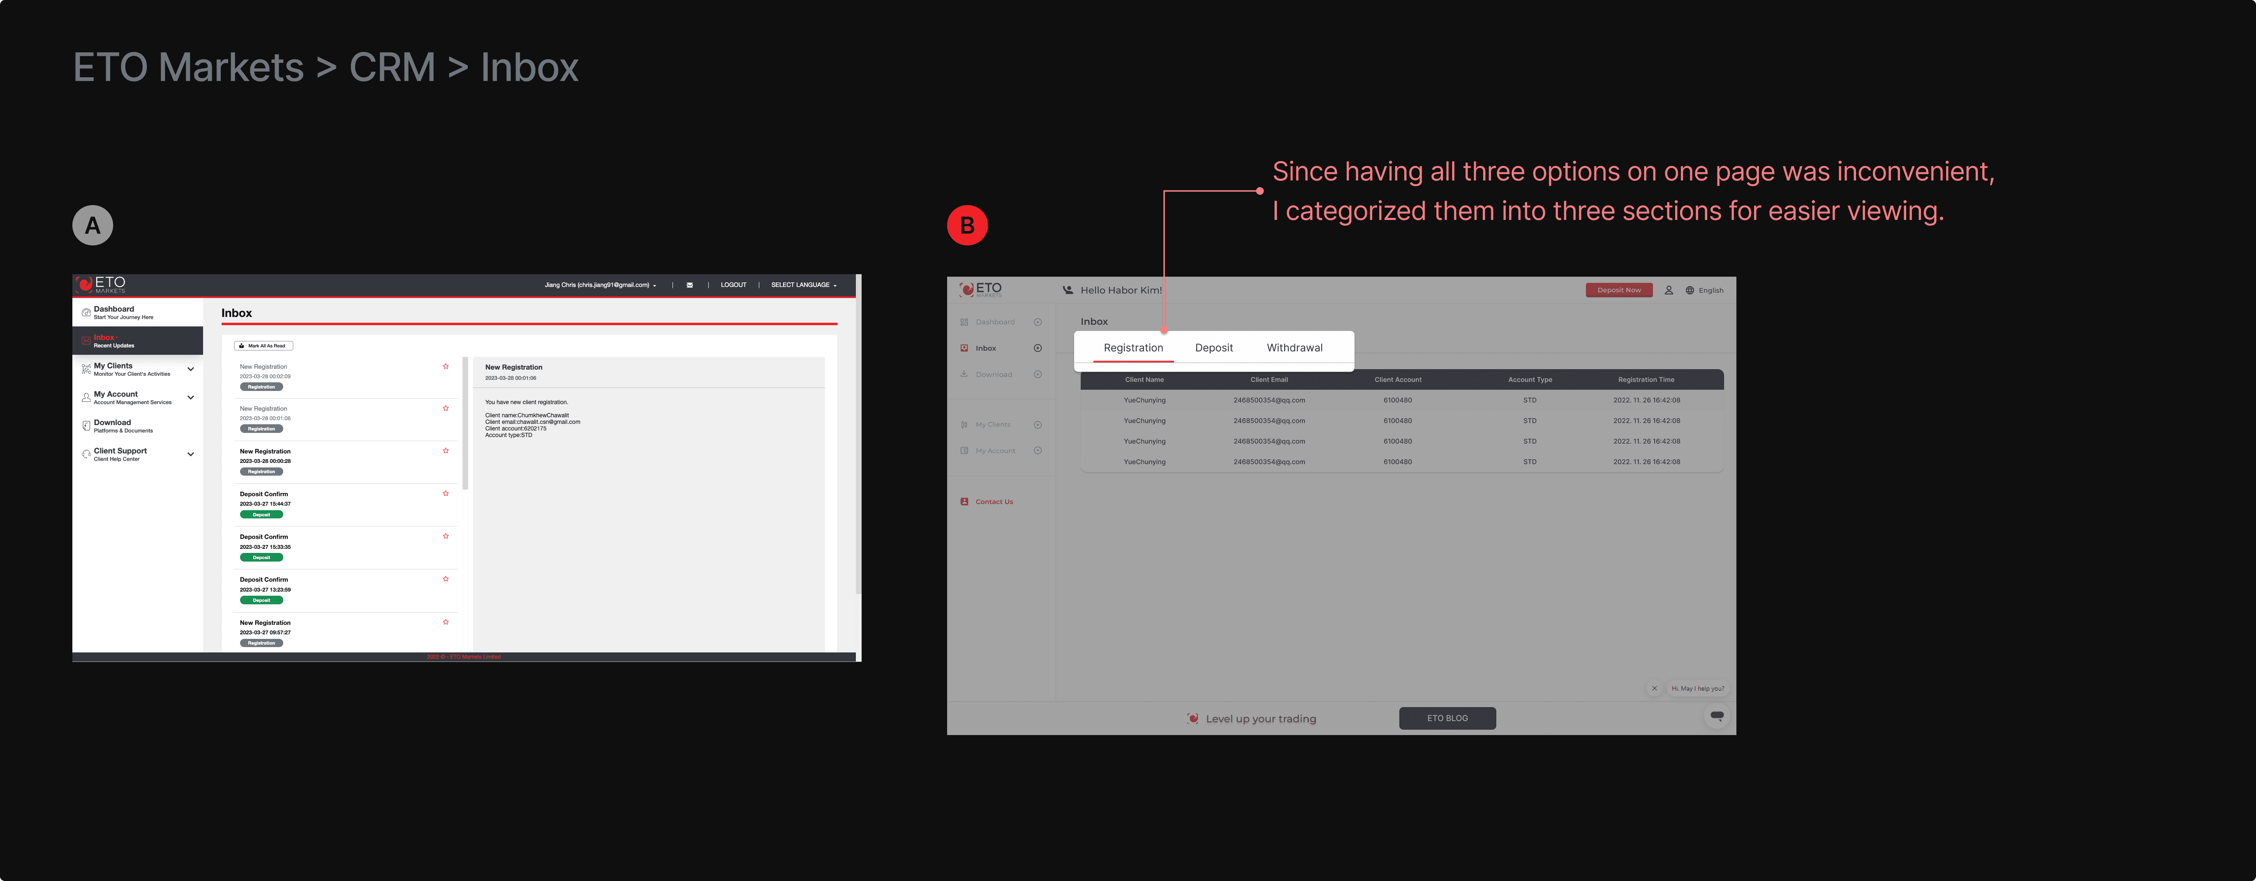
Task: Expand My Clients chevron in design A sidebar
Action: (x=191, y=370)
